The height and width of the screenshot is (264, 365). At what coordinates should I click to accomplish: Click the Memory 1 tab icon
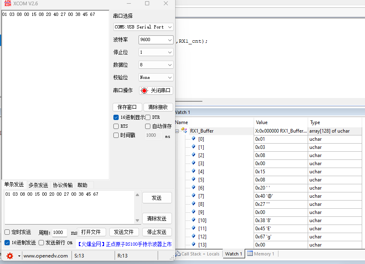tap(250, 253)
